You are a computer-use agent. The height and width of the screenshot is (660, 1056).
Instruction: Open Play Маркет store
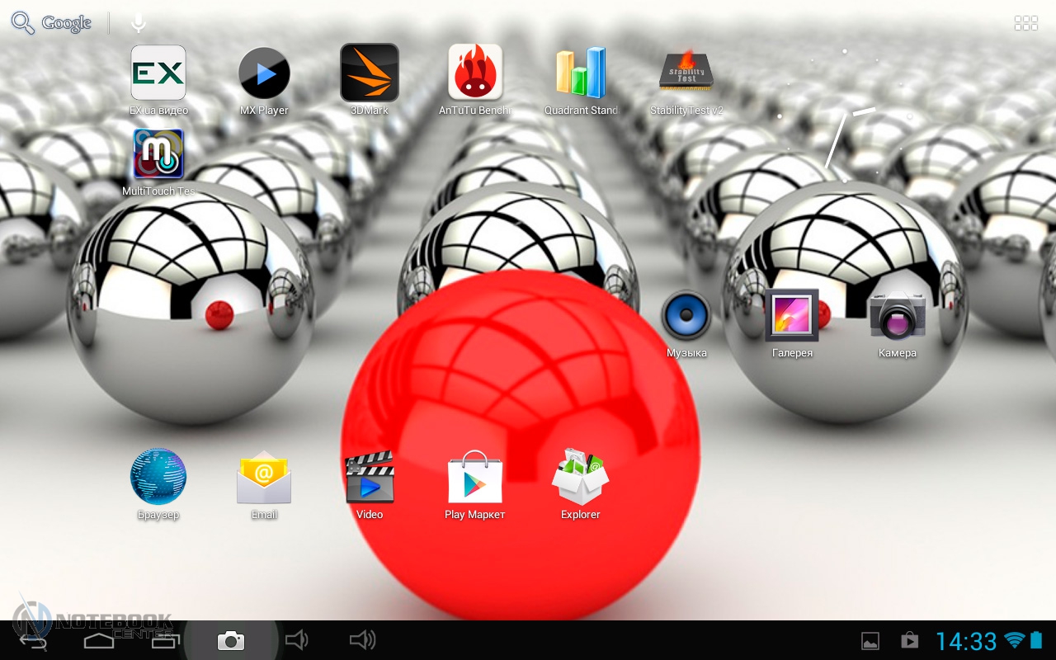click(x=475, y=478)
